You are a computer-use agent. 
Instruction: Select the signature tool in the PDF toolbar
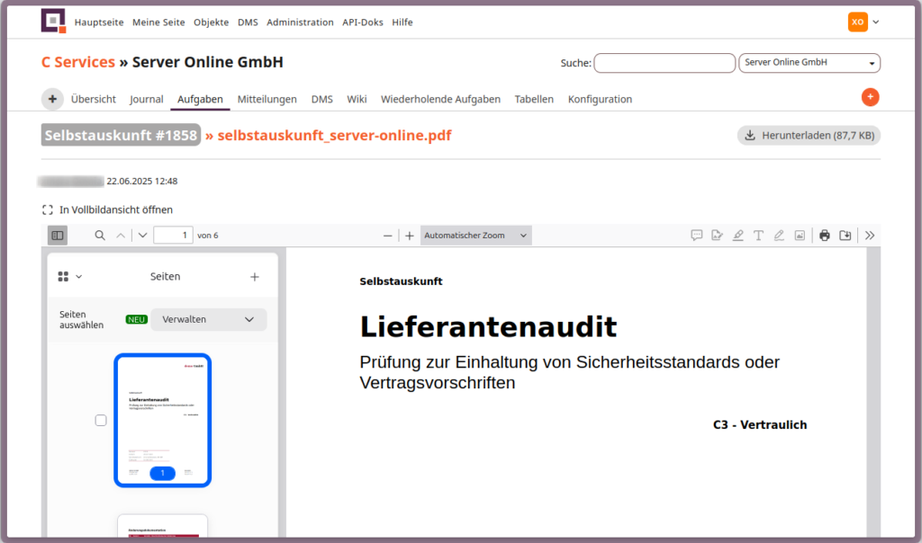(717, 236)
